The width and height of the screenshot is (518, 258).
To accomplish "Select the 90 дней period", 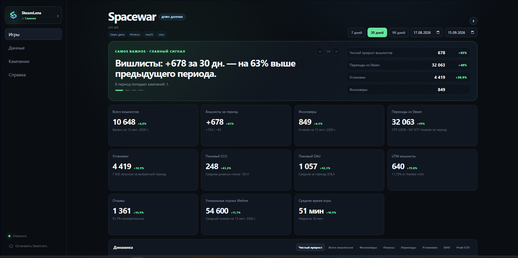I will pyautogui.click(x=399, y=32).
